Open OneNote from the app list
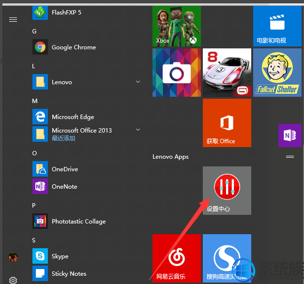This screenshot has width=304, height=284. (x=86, y=186)
